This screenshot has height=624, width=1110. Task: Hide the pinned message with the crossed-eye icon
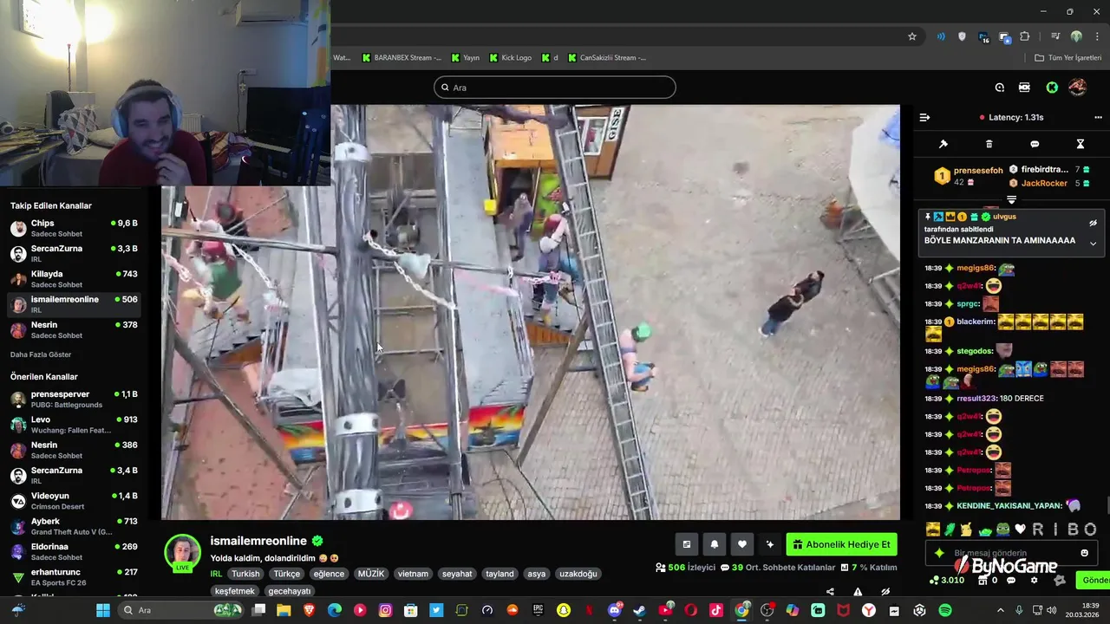tap(1094, 223)
